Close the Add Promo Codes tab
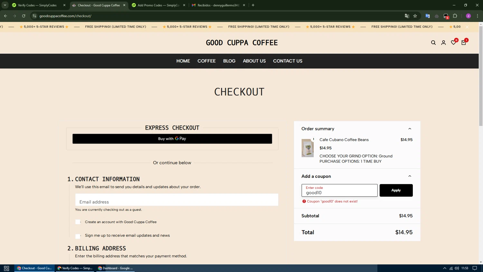The width and height of the screenshot is (483, 272). tap(184, 5)
